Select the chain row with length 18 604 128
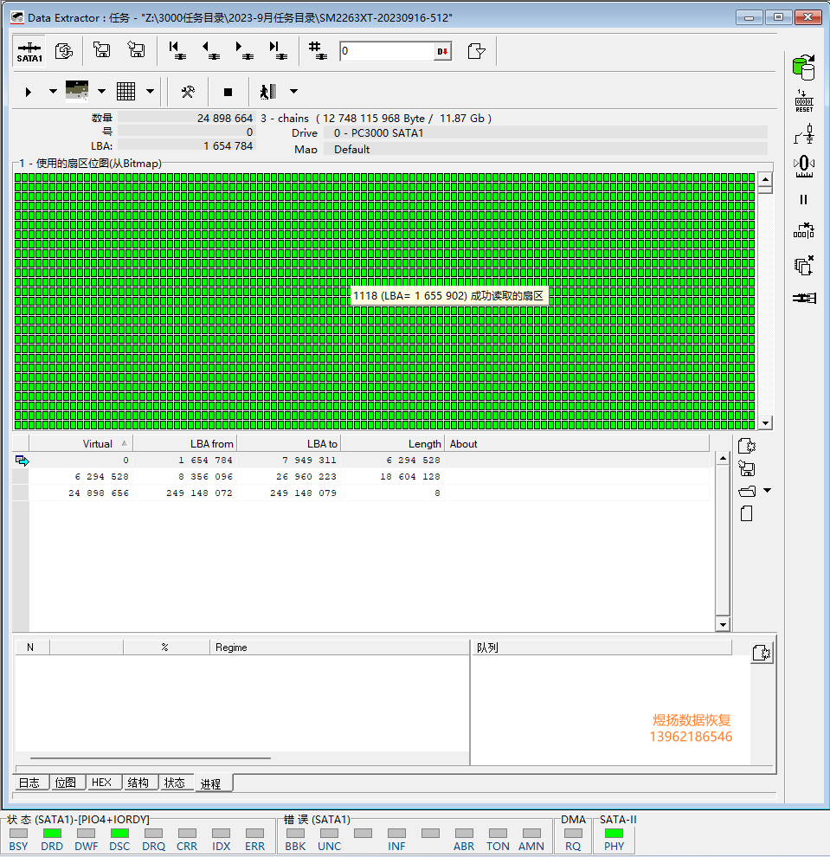The height and width of the screenshot is (857, 830). click(x=361, y=477)
